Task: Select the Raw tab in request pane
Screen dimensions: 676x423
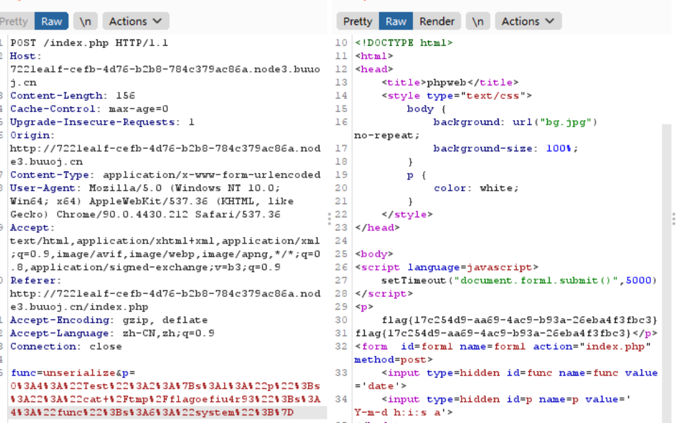Action: (x=52, y=21)
